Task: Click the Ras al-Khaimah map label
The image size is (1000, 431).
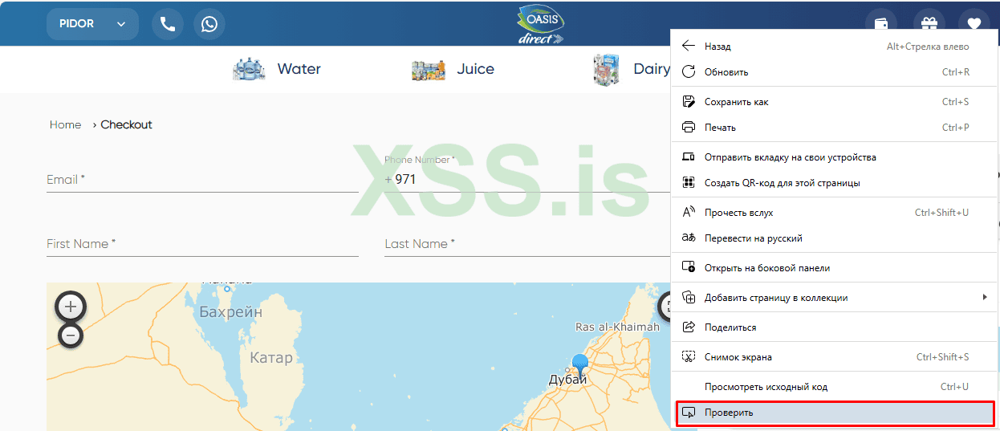Action: 617,327
